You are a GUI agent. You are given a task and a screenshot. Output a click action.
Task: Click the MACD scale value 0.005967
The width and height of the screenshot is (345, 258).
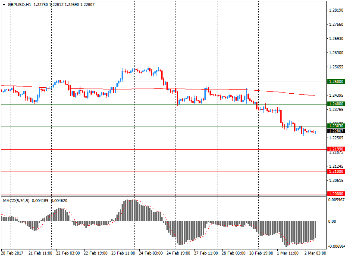pos(336,200)
